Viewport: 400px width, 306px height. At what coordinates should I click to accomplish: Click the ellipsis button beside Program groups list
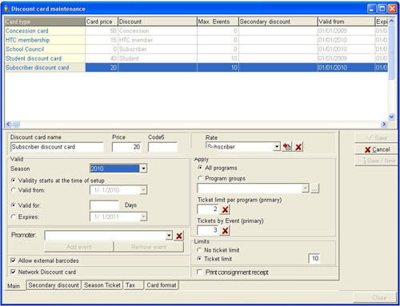click(314, 189)
